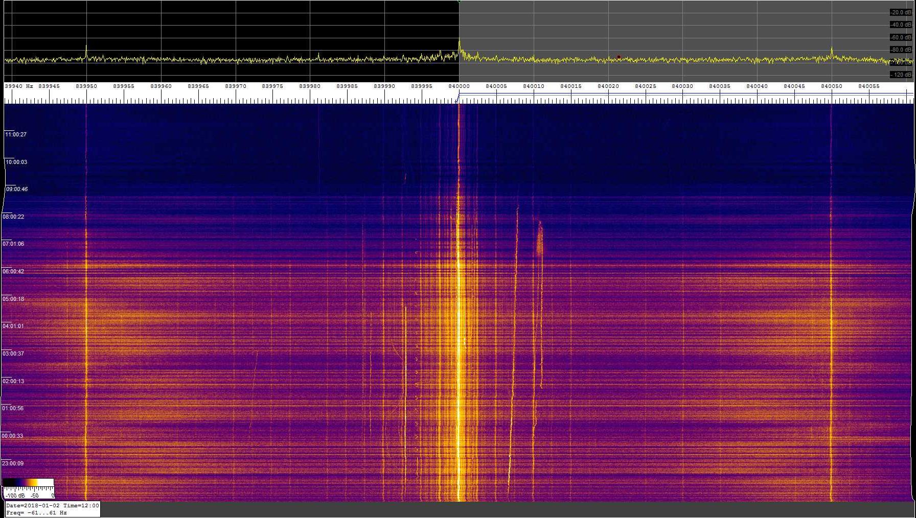Select the 04:01:01 time marker
This screenshot has height=518, width=916.
[x=13, y=326]
